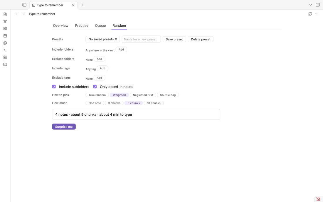Switch to the Queue tab
This screenshot has height=202, width=323.
(x=100, y=26)
